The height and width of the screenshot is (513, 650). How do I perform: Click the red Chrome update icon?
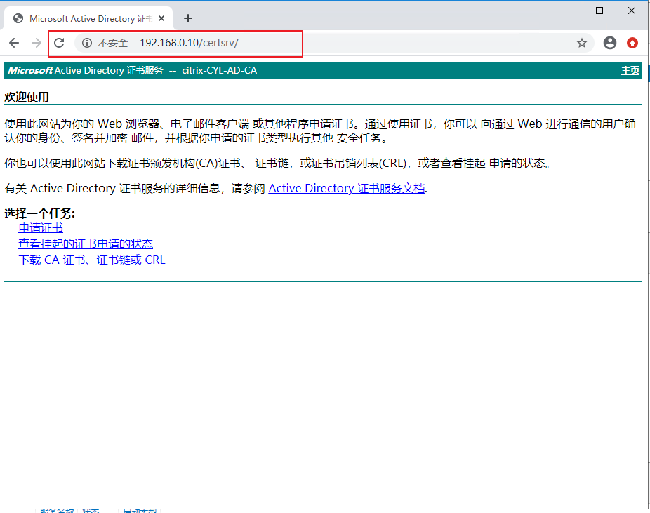pyautogui.click(x=632, y=43)
